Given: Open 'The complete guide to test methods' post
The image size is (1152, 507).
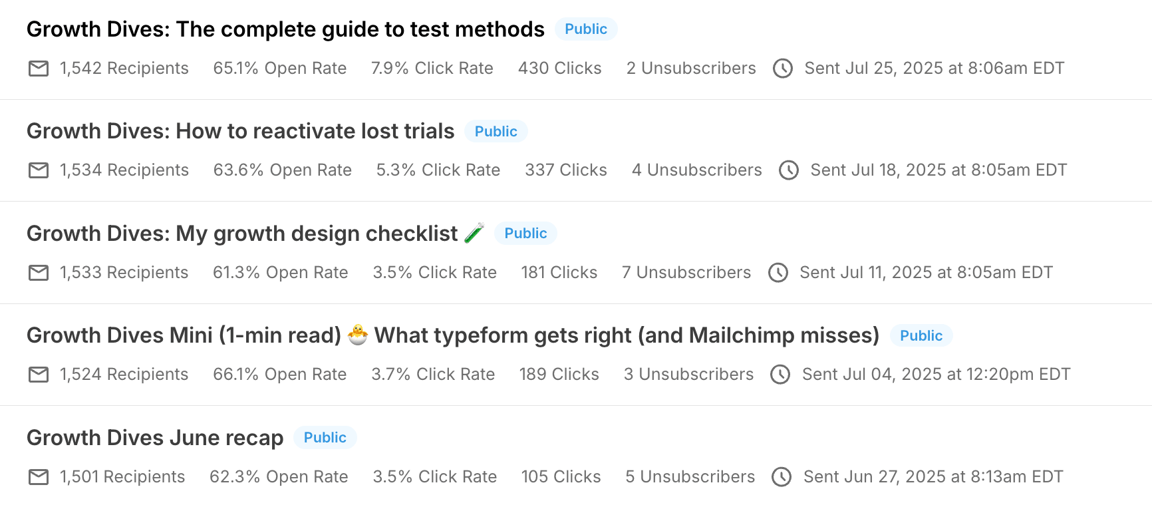Looking at the screenshot, I should [x=285, y=29].
